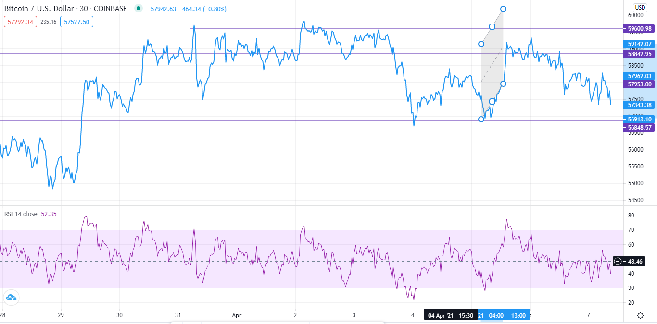This screenshot has height=324, width=657.
Task: Click the 31 date on time axis
Action: (178, 315)
